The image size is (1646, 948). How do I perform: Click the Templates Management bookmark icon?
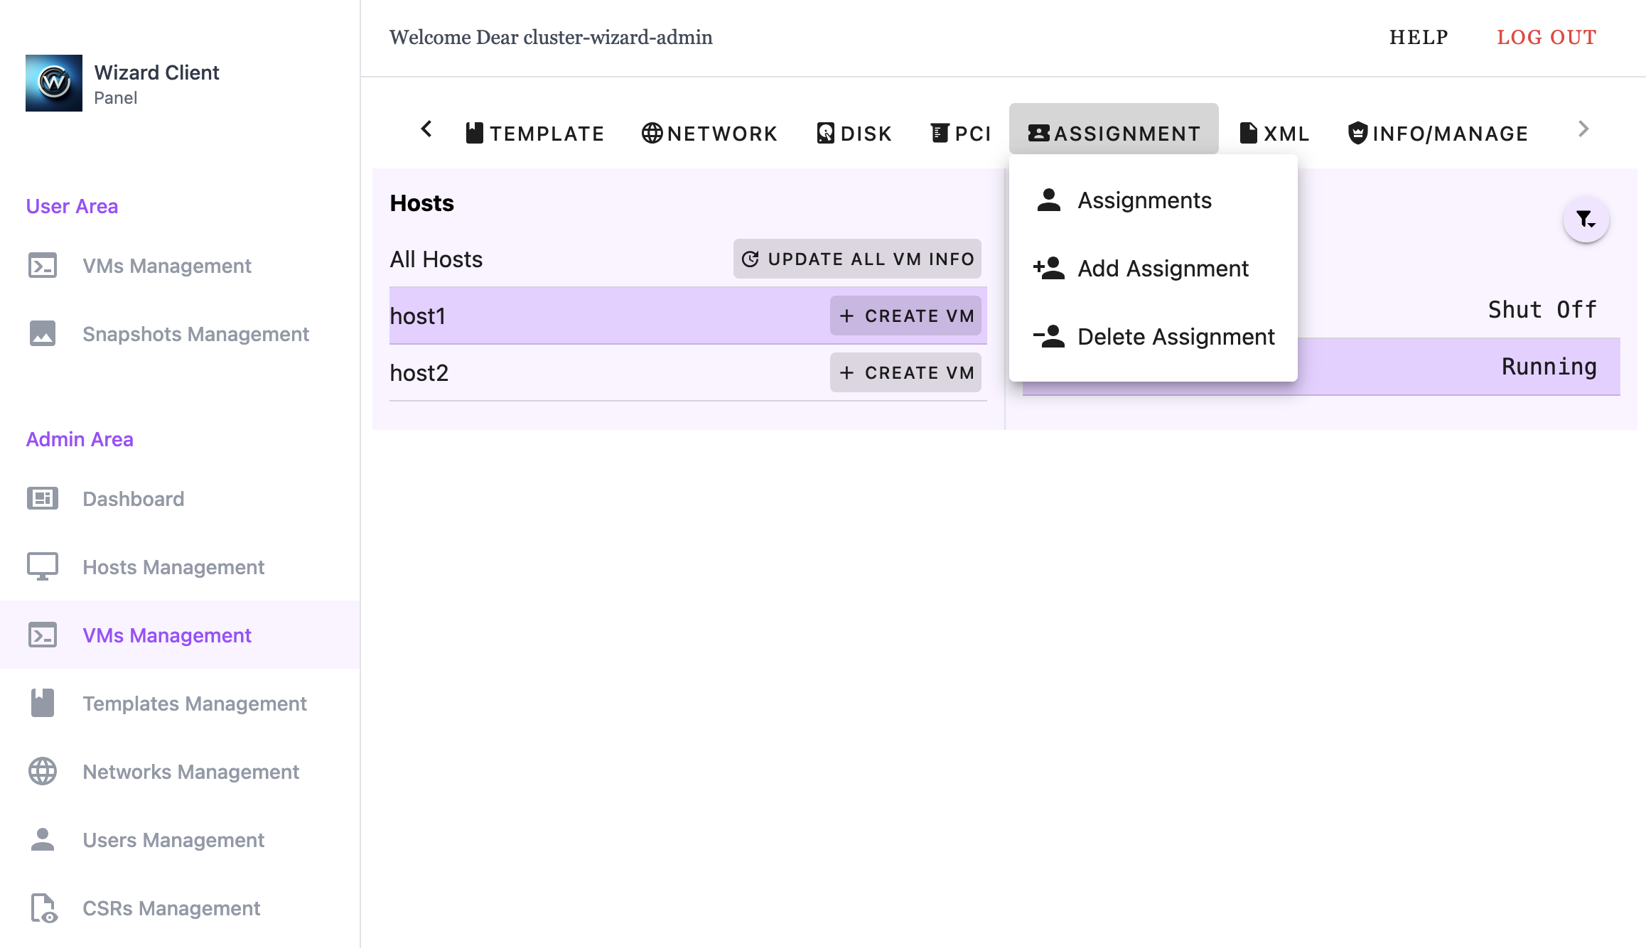click(43, 704)
